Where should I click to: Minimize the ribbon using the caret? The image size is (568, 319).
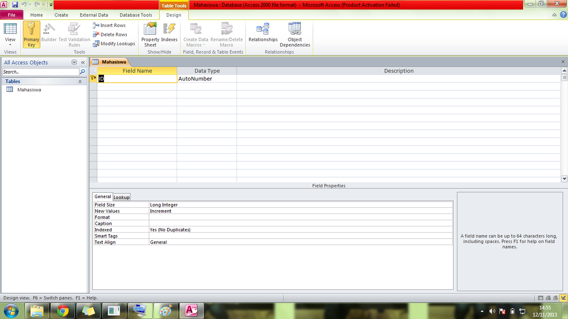click(x=554, y=15)
